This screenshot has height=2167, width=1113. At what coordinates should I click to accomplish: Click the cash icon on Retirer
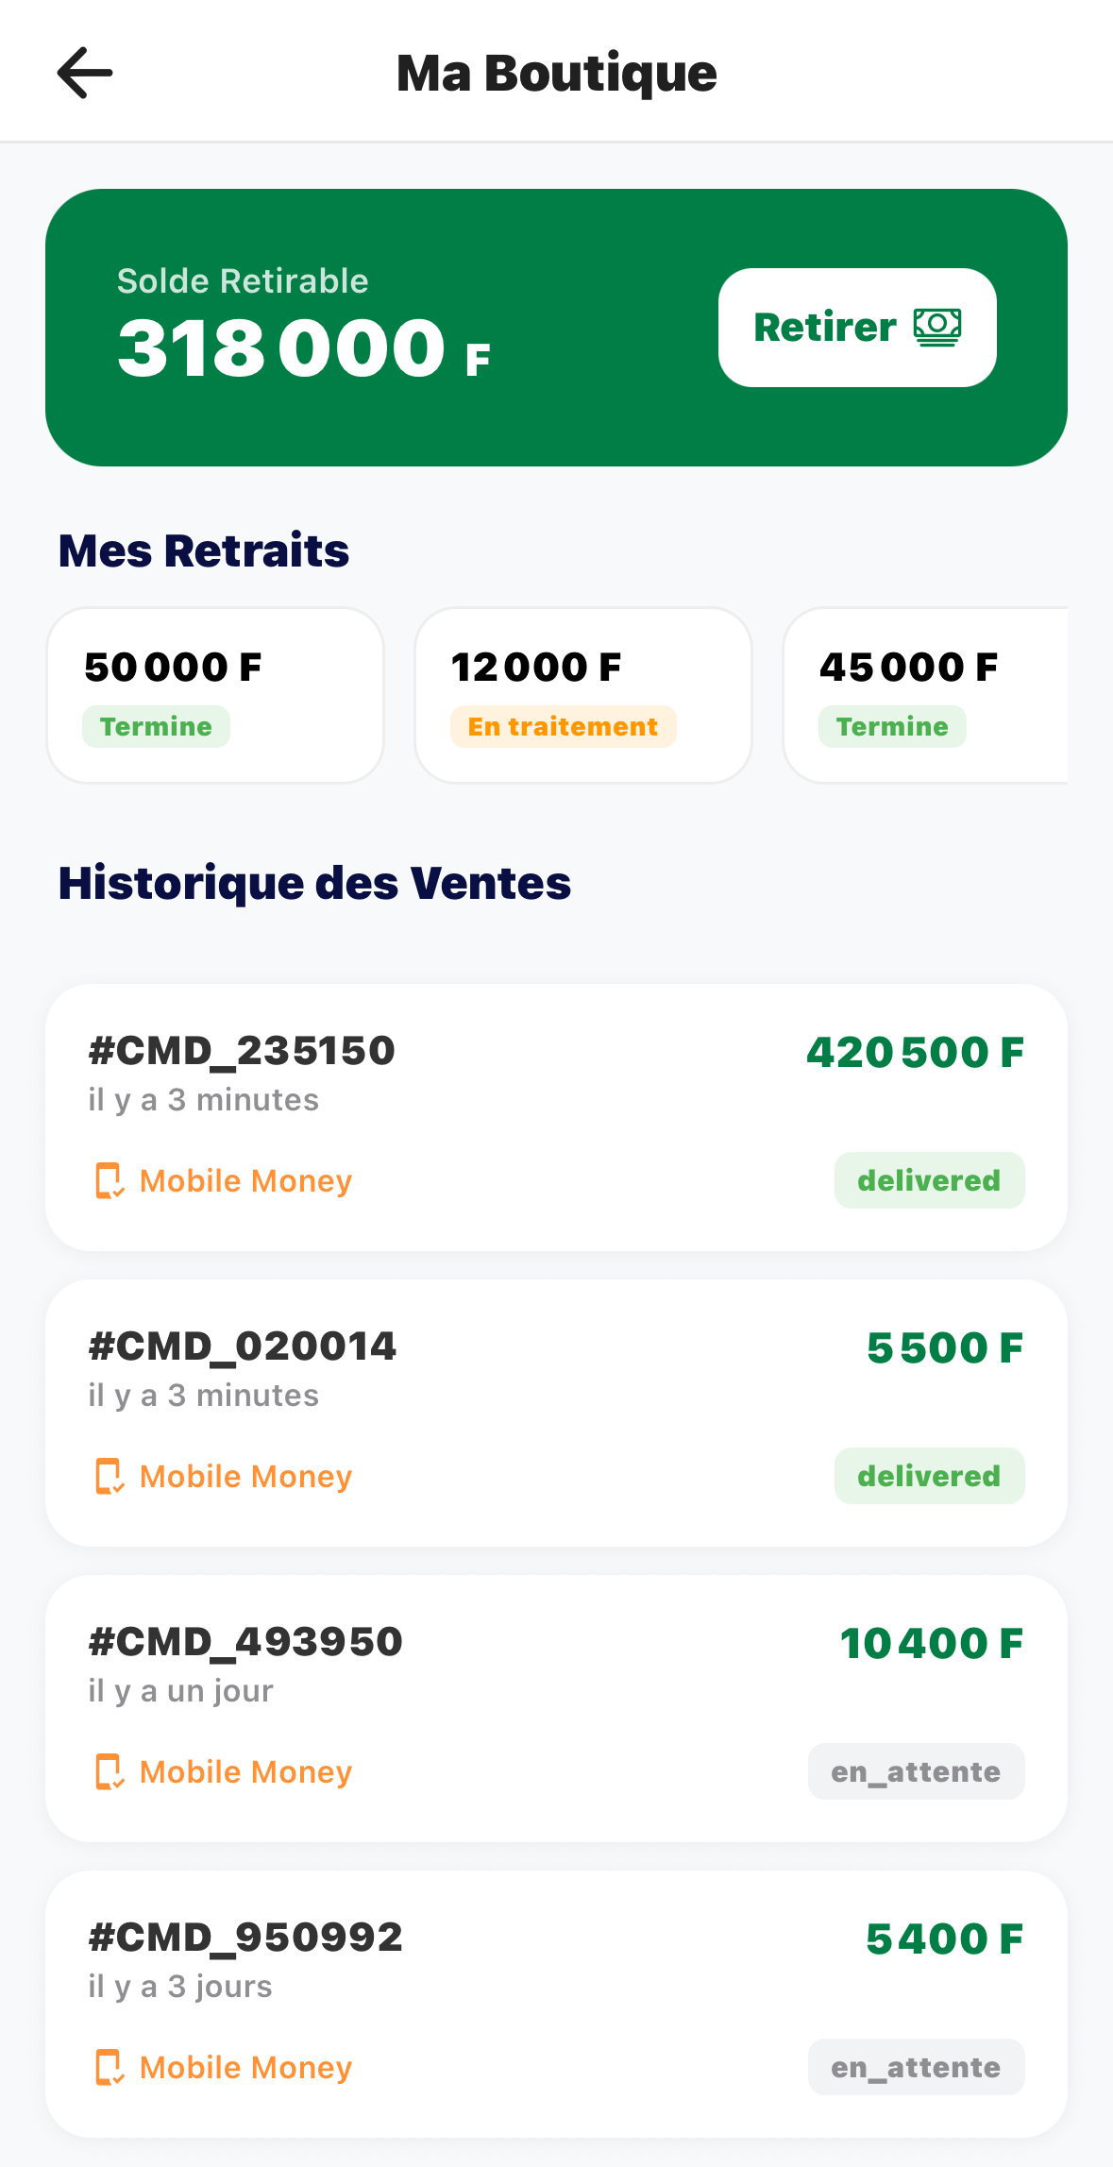936,328
